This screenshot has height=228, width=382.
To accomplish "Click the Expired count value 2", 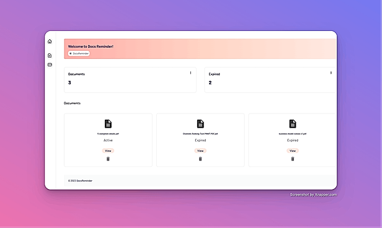I will point(210,83).
